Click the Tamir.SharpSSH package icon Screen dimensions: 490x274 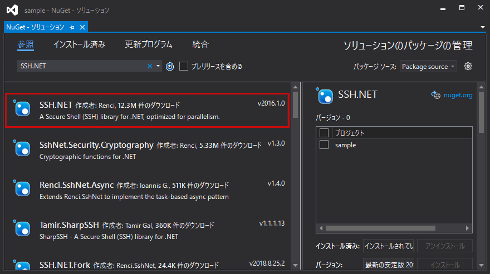click(22, 228)
